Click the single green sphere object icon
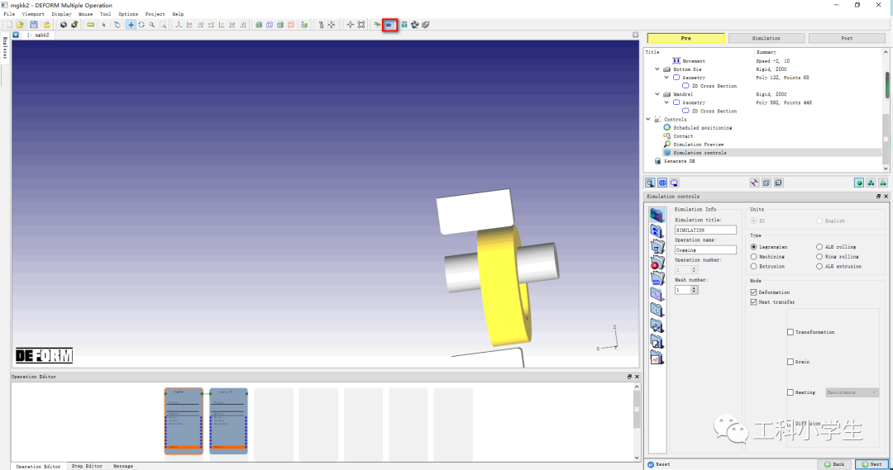 pos(859,183)
